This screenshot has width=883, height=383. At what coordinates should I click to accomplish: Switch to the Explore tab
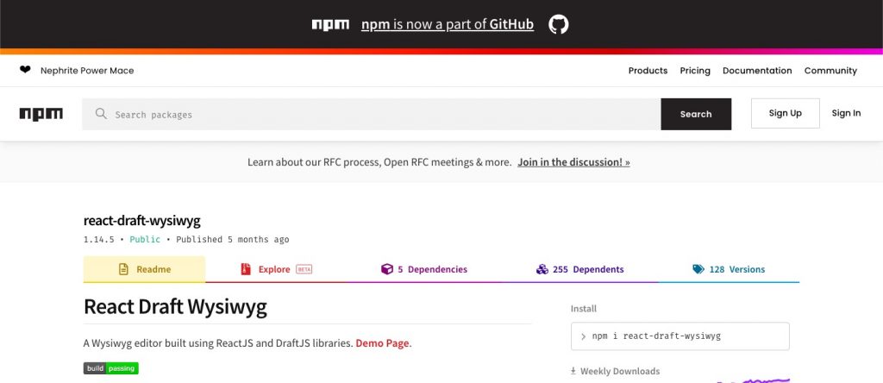click(276, 269)
